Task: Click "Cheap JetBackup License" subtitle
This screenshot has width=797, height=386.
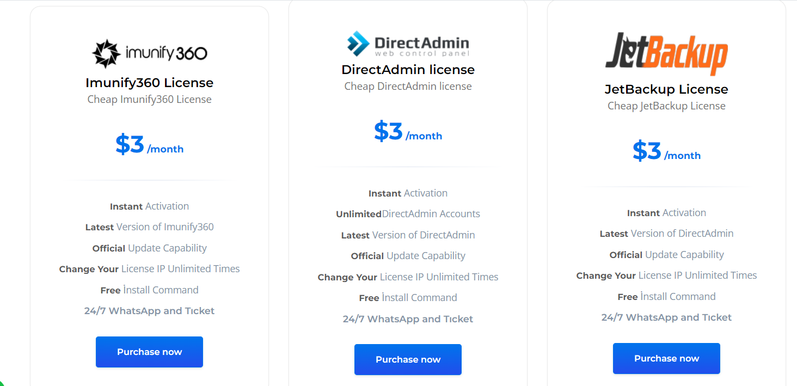Action: point(666,106)
